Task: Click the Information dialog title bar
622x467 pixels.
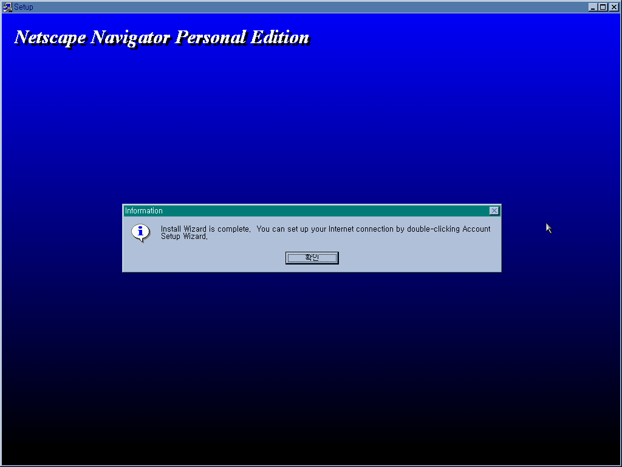Action: point(312,211)
